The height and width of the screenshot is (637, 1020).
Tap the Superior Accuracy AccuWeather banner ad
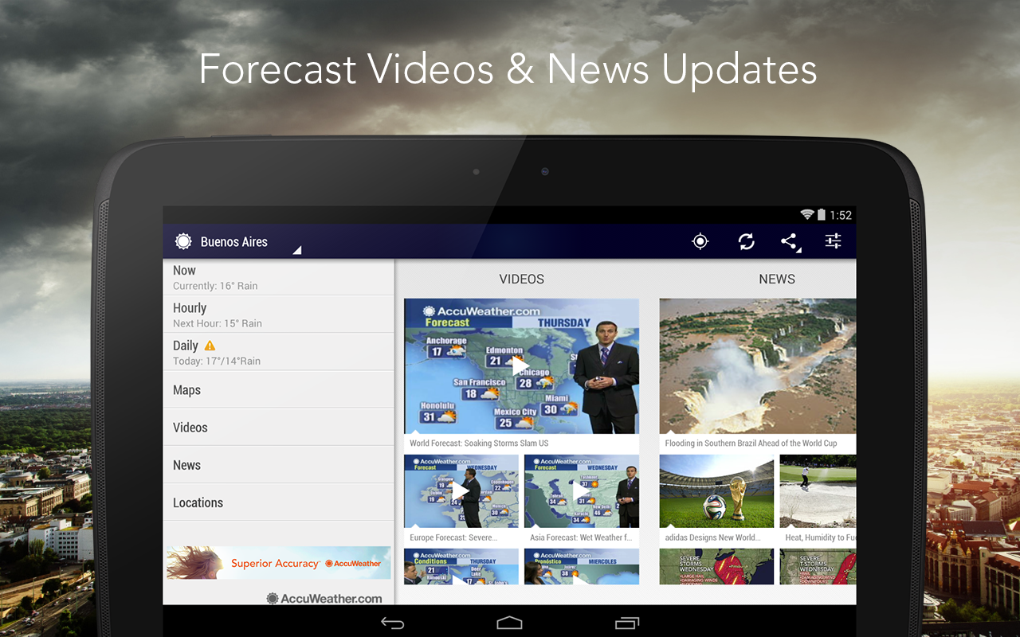pyautogui.click(x=277, y=562)
